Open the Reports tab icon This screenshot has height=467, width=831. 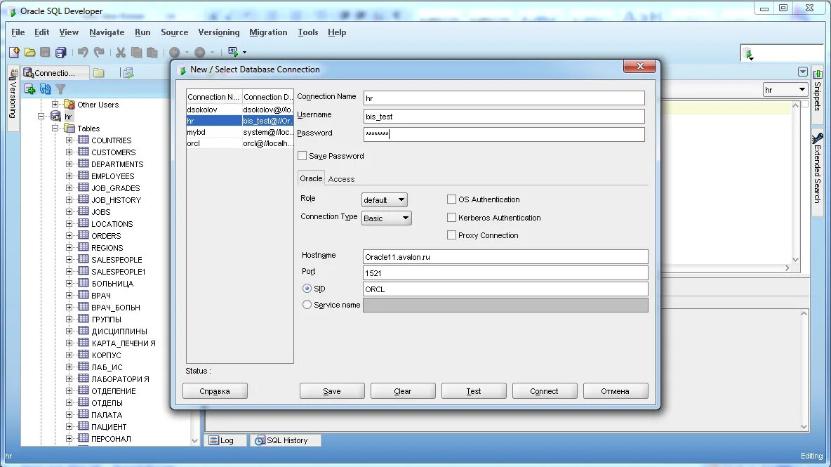tap(128, 73)
